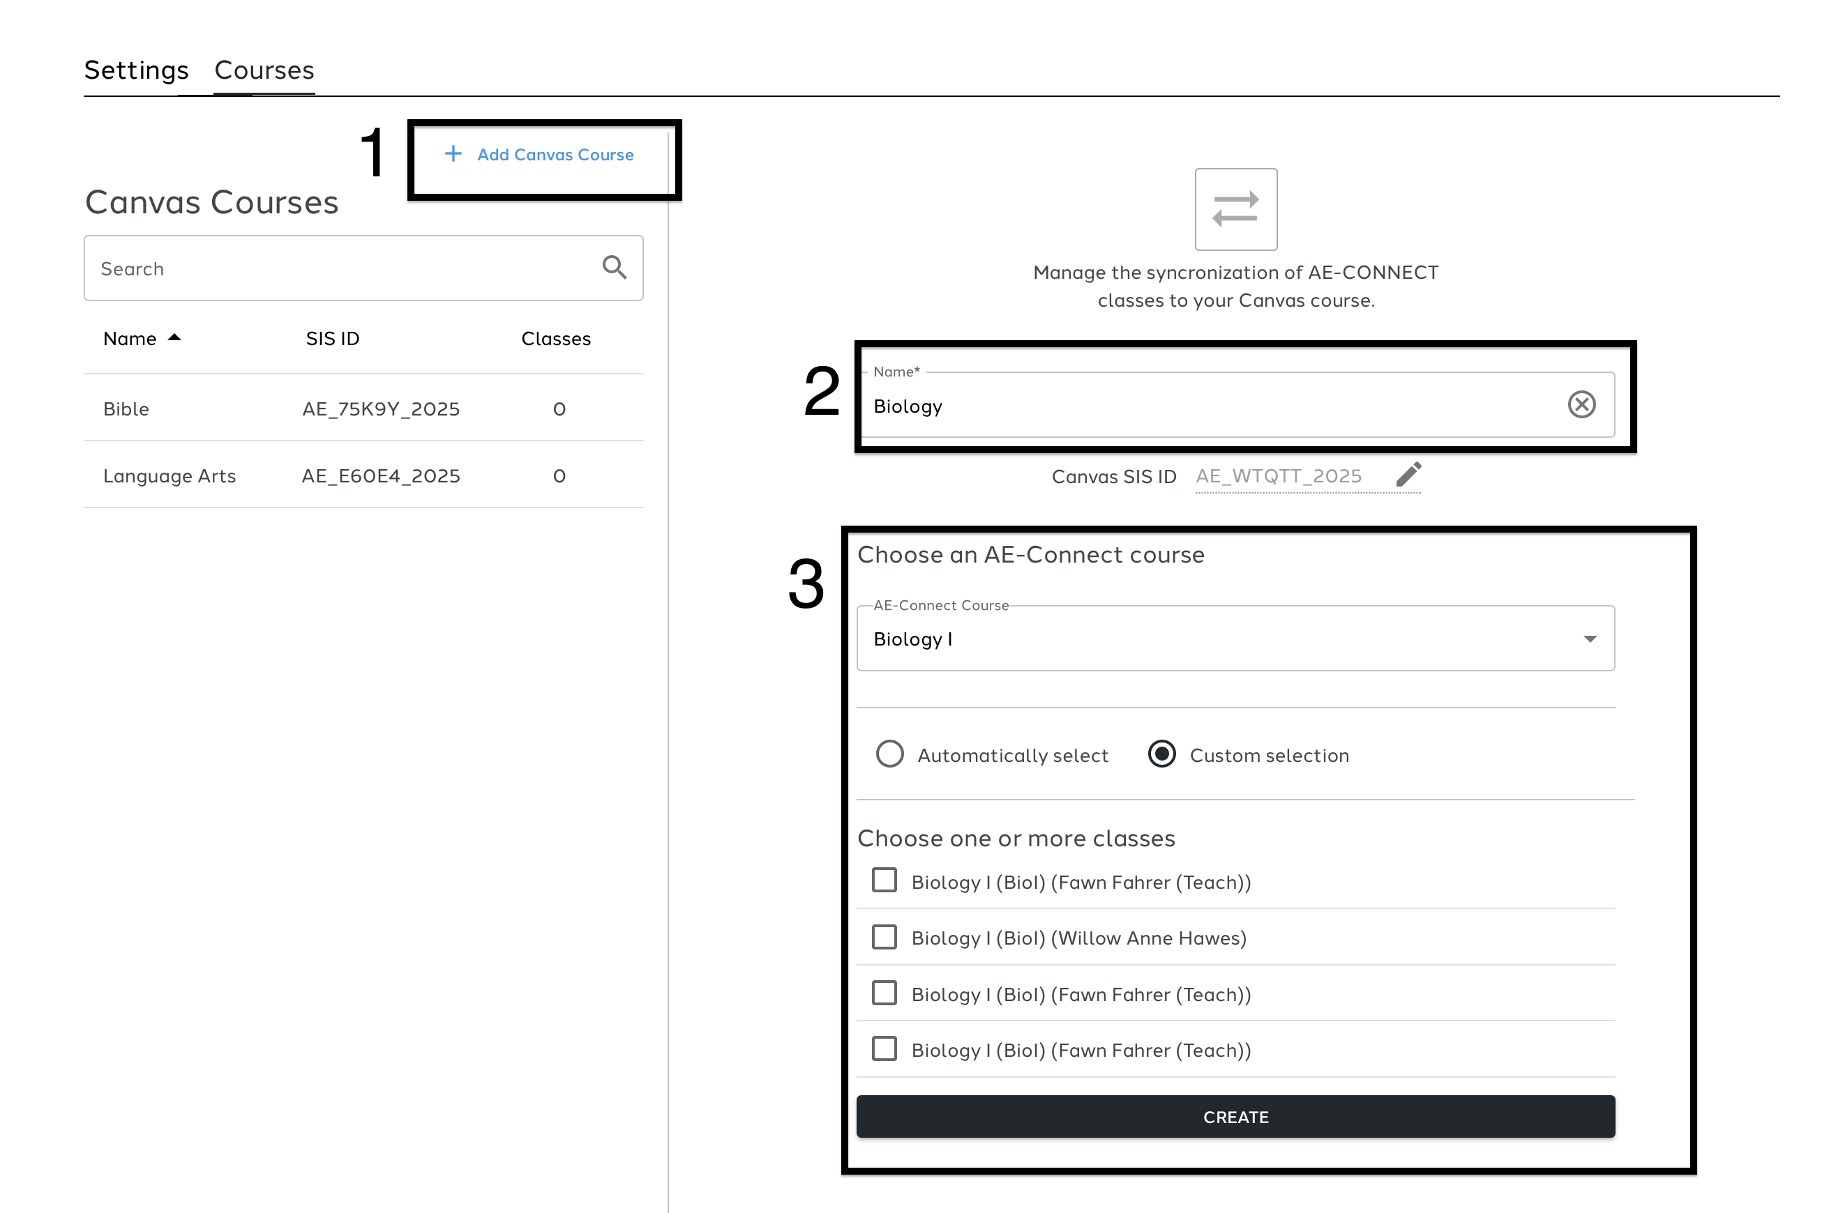
Task: Select Automatically select radio option
Action: (889, 754)
